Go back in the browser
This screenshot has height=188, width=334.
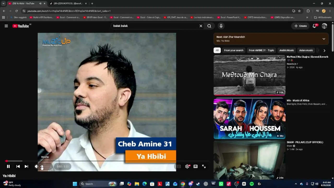4,11
